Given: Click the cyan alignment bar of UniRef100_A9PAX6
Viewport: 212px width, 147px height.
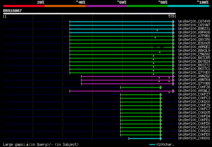Looking at the screenshot, I should 121,33.
